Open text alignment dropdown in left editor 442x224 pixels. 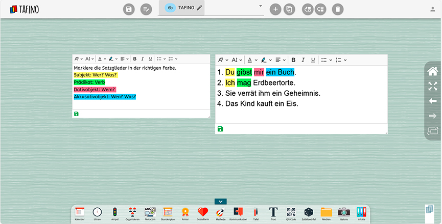124,59
